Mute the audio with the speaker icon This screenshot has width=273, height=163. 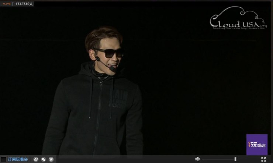coord(197,159)
